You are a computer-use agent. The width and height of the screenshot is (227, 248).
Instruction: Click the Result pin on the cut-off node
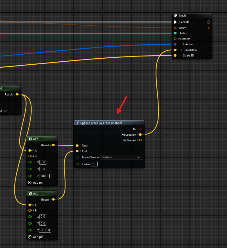coord(17,95)
